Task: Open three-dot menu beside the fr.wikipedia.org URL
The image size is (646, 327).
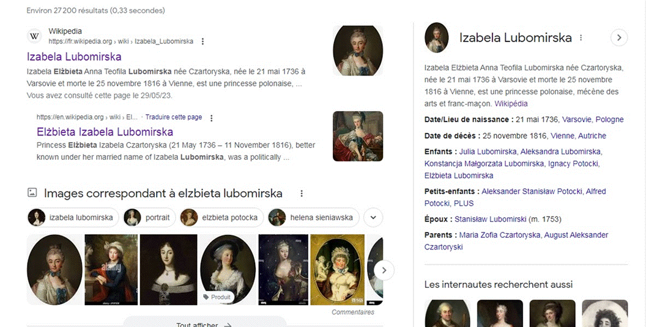Action: [202, 41]
